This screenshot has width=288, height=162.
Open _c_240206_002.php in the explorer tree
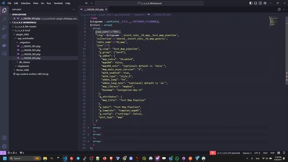[31, 54]
